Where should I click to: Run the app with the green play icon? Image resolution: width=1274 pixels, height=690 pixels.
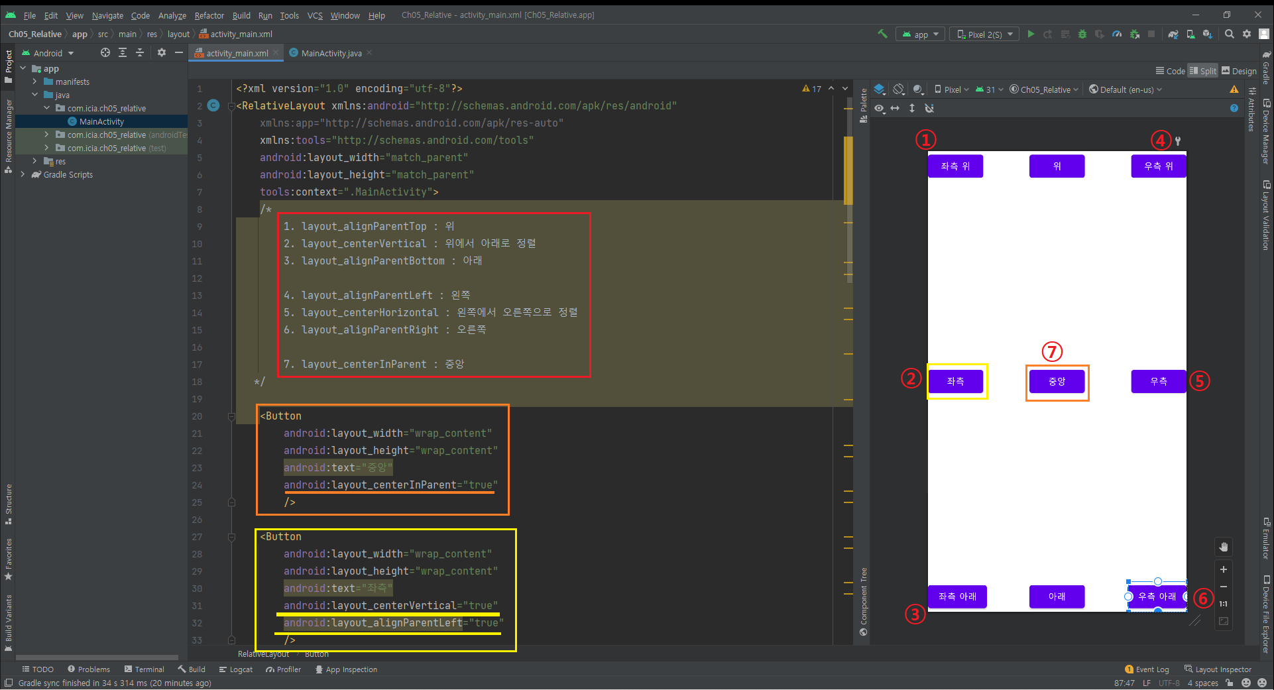[x=1031, y=34]
